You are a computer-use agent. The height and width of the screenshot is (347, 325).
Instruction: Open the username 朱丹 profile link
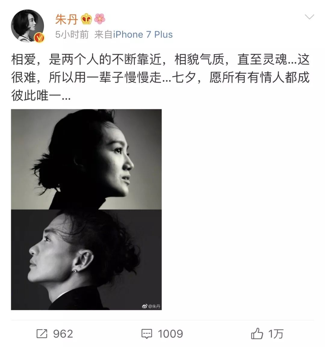click(x=67, y=20)
